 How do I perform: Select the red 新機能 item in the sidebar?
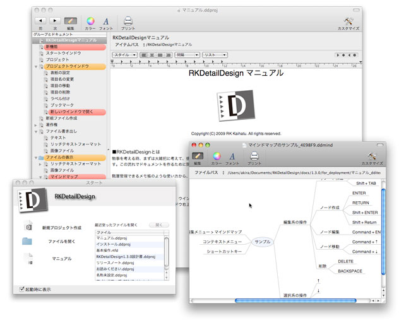(75, 47)
